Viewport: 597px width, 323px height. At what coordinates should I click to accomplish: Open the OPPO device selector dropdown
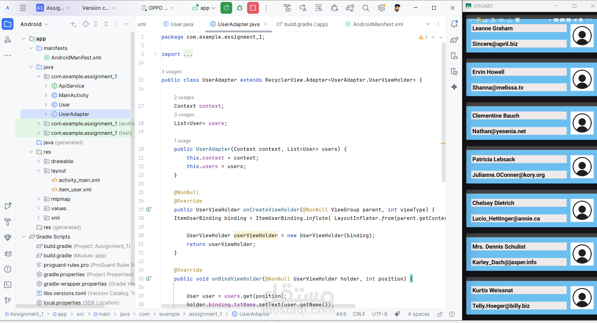click(x=158, y=8)
